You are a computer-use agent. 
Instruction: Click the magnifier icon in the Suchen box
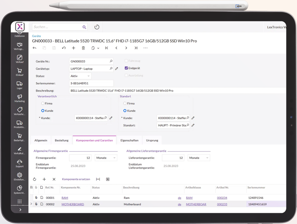pos(84,27)
